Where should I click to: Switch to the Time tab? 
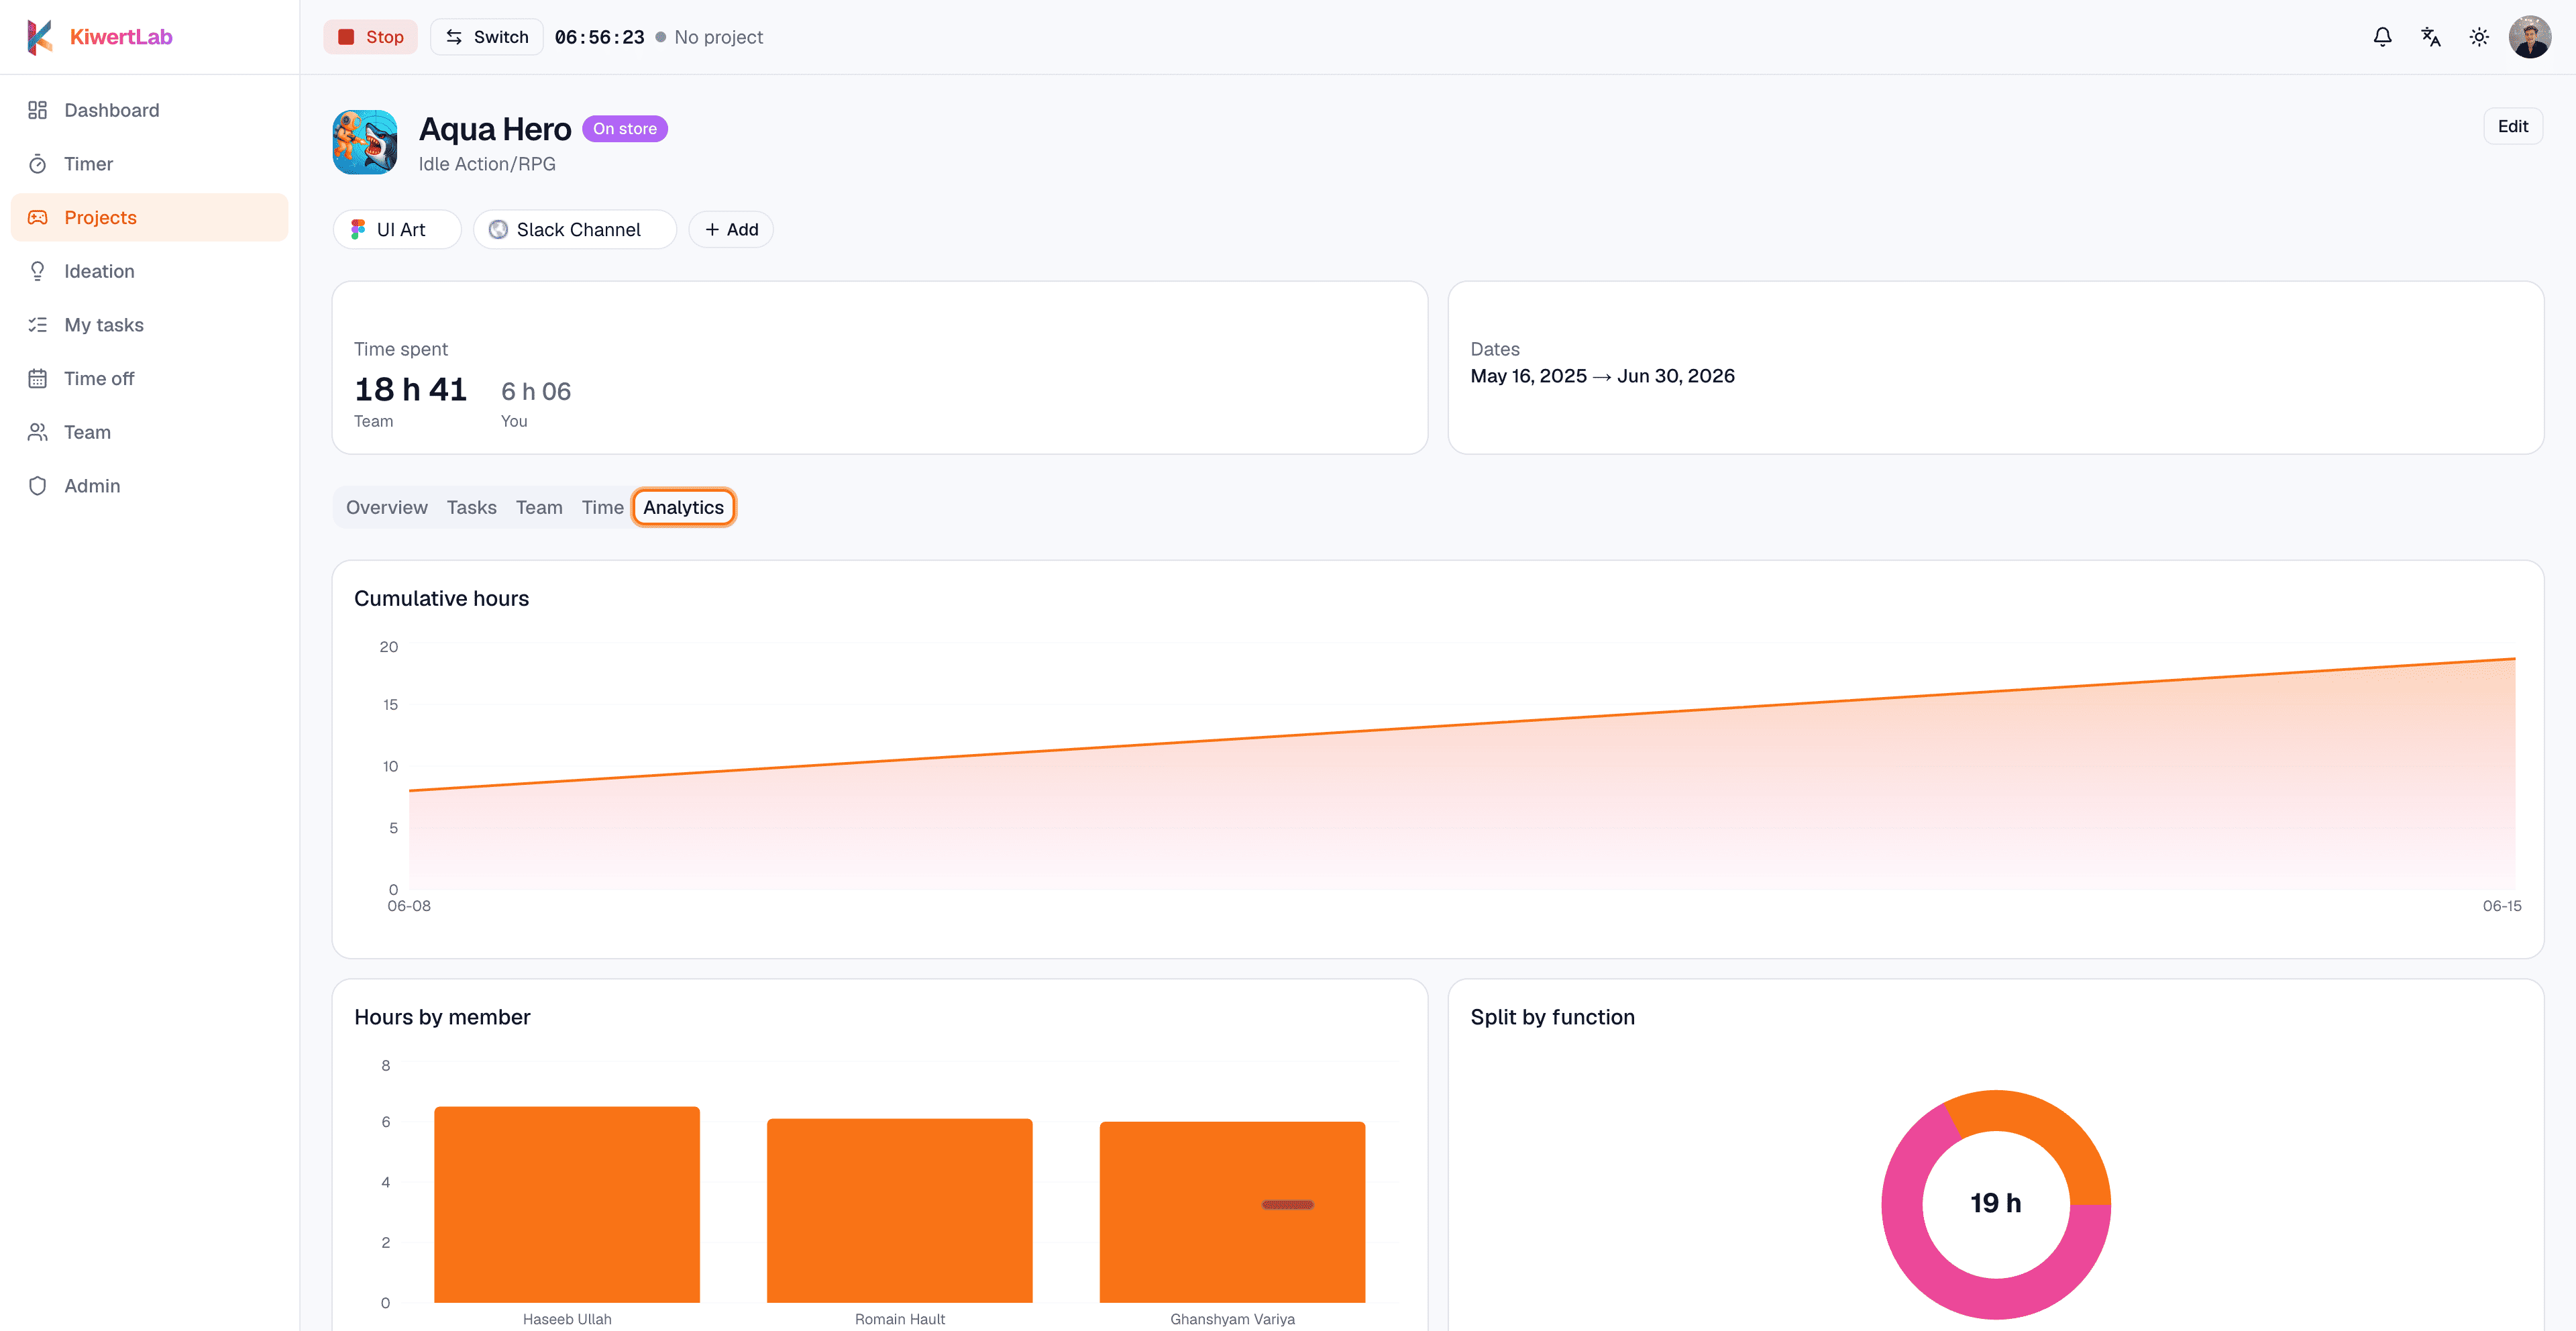click(x=602, y=508)
